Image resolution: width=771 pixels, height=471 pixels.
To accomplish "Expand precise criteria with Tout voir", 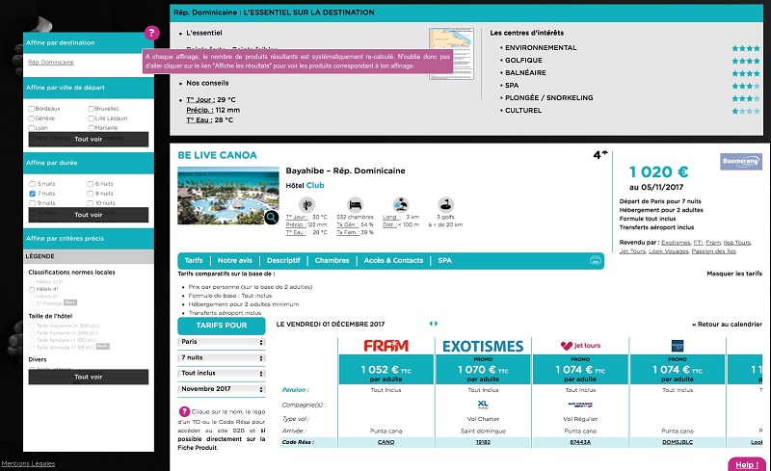I will click(x=89, y=377).
